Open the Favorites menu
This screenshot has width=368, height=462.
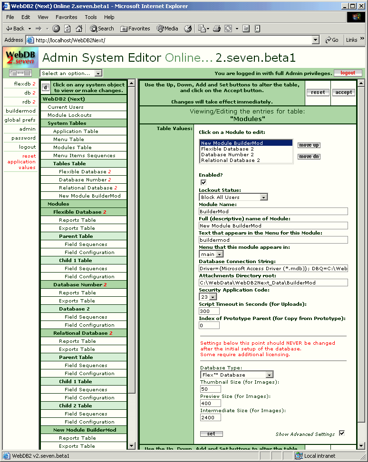[x=67, y=17]
